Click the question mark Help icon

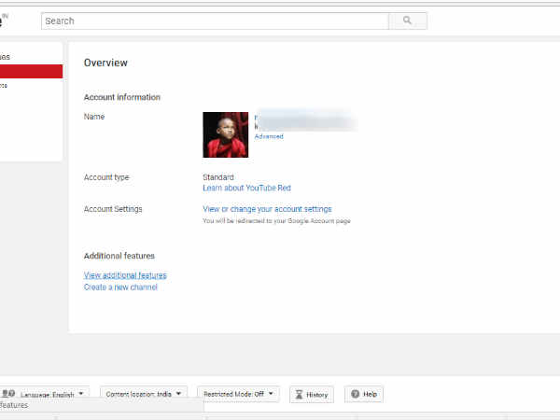click(x=355, y=395)
